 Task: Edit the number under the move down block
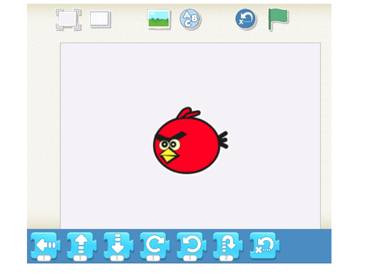pyautogui.click(x=116, y=258)
